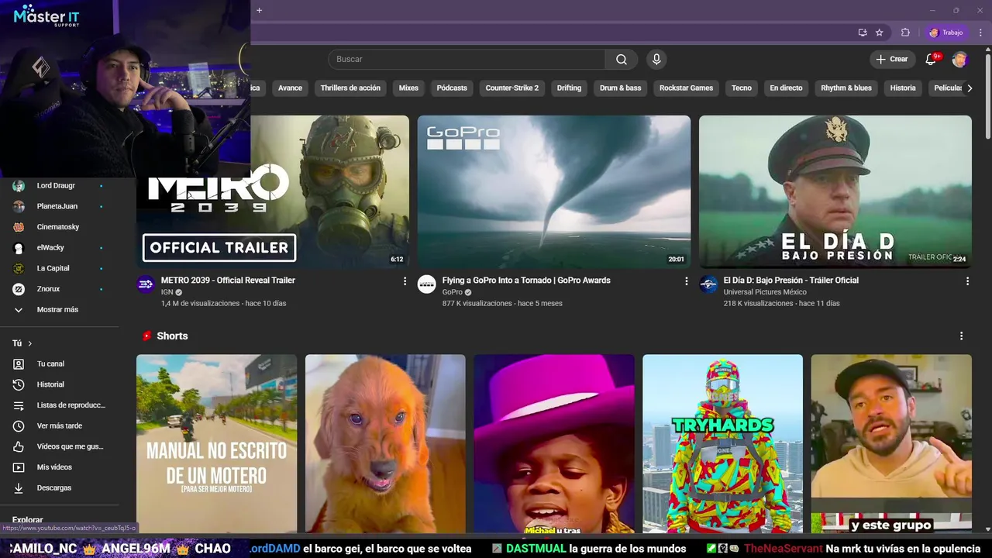Click the Mis vídeos icon
Screen dimensions: 992x558
[19, 467]
